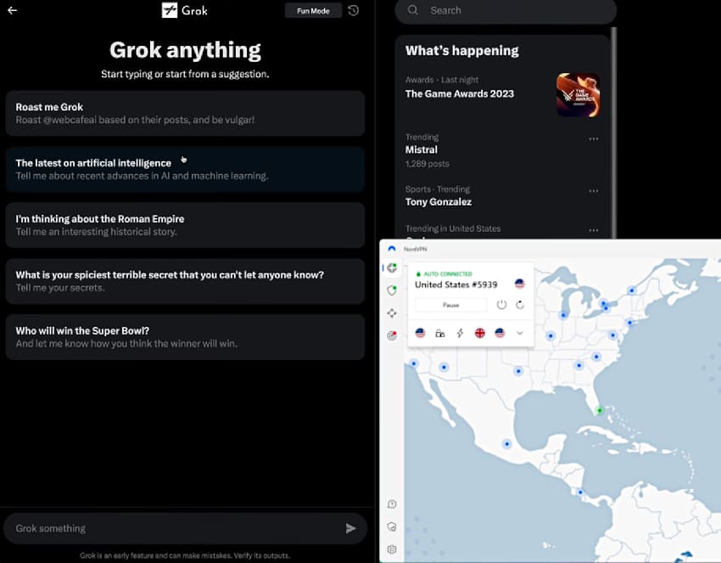Disconnect VPN using the power icon
The width and height of the screenshot is (721, 563).
(x=501, y=305)
